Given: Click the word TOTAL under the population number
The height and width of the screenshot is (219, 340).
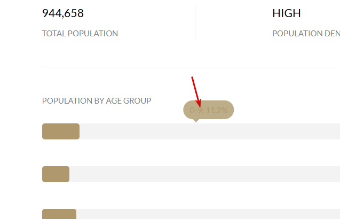Looking at the screenshot, I should click(54, 34).
